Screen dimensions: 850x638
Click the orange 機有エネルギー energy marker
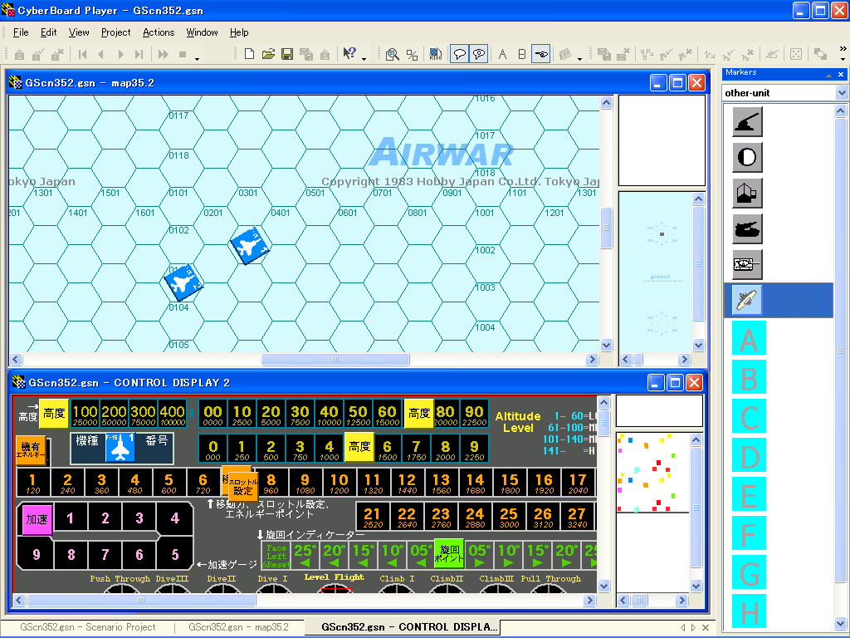click(31, 450)
